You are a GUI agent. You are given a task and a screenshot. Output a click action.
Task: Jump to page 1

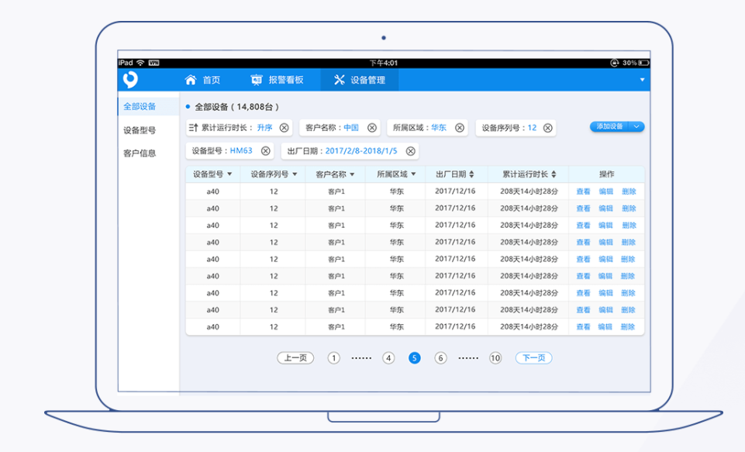click(x=333, y=358)
